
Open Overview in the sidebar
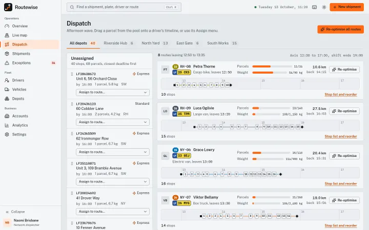(x=30, y=26)
